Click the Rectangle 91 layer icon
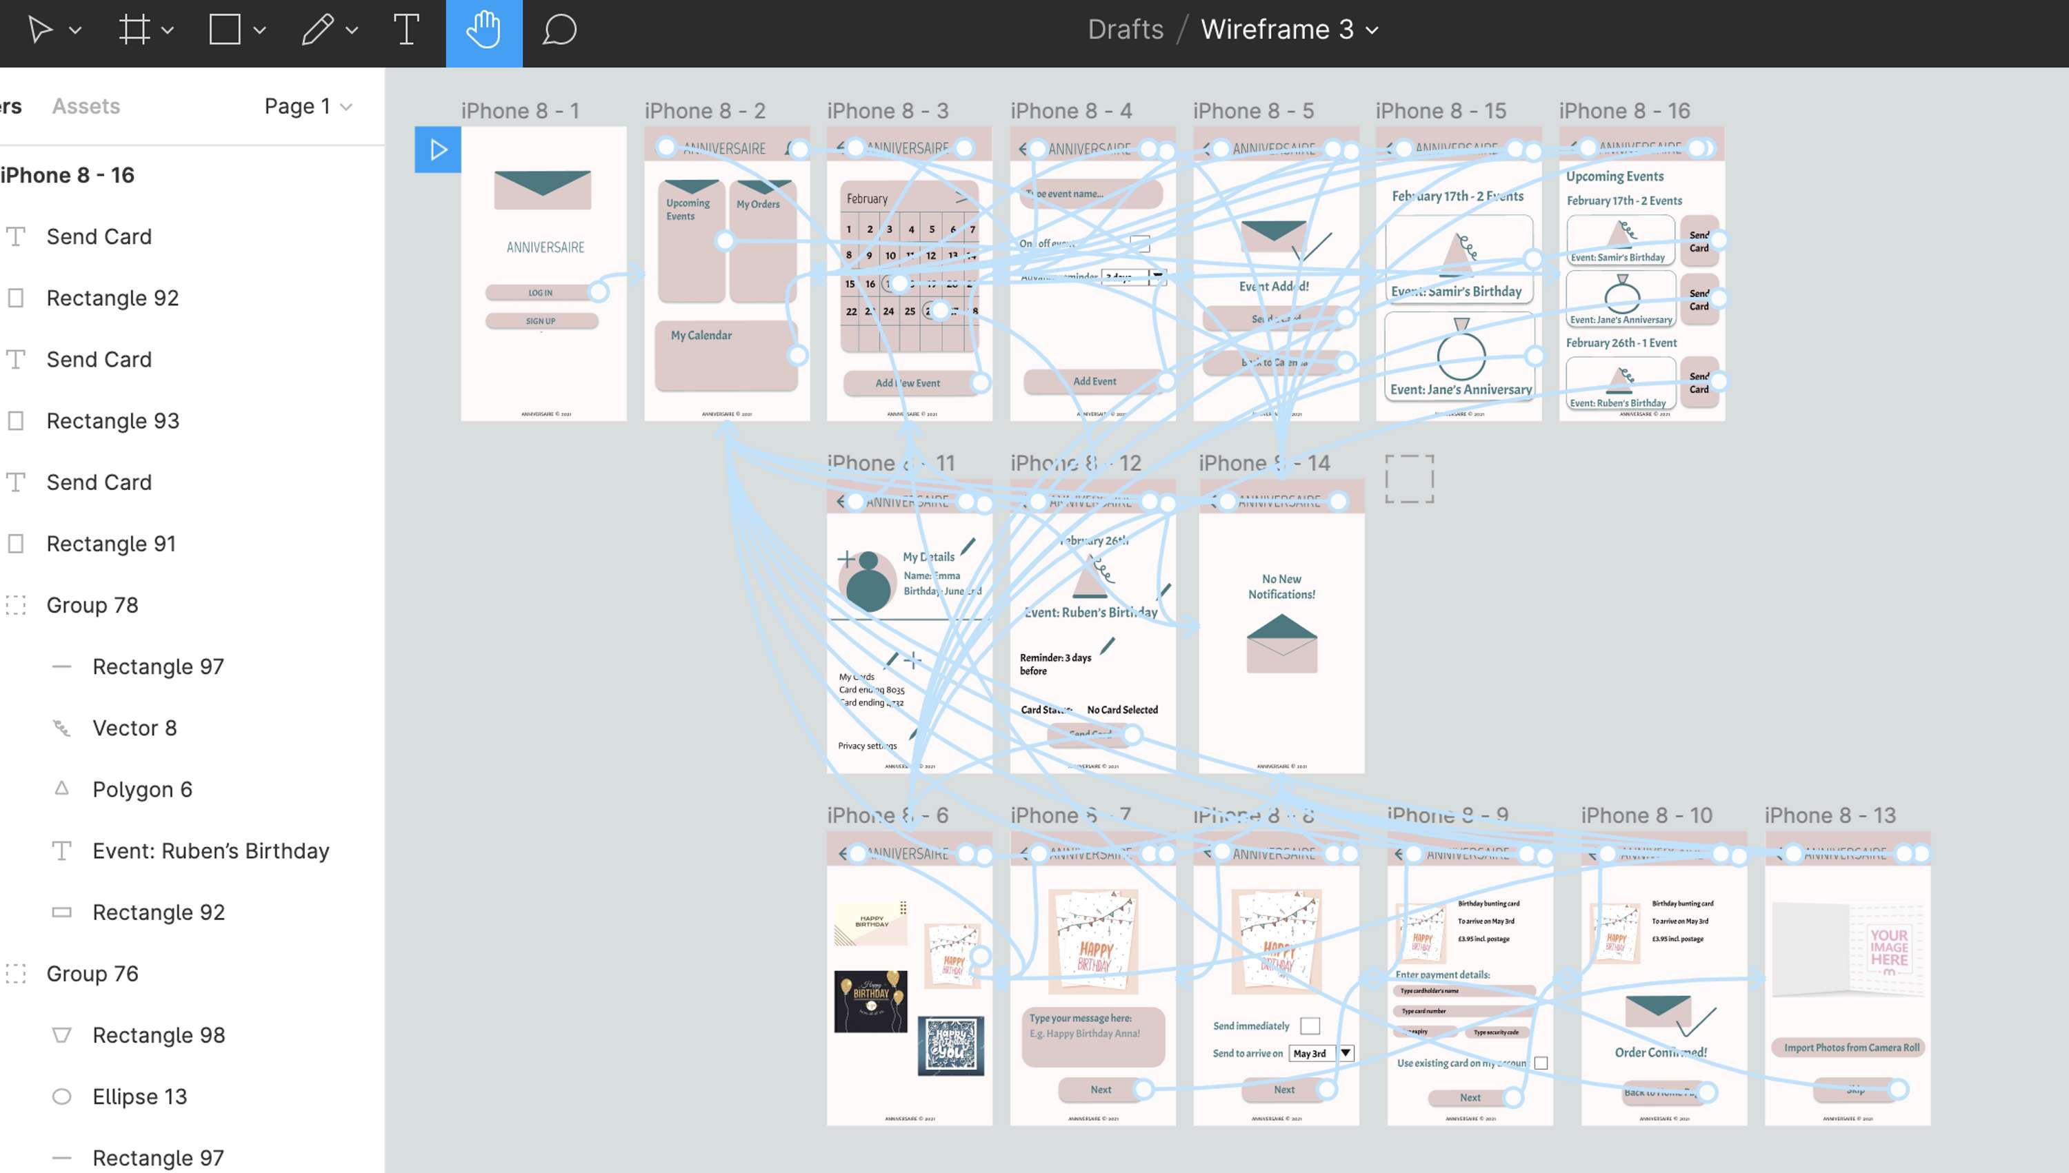 pyautogui.click(x=16, y=544)
